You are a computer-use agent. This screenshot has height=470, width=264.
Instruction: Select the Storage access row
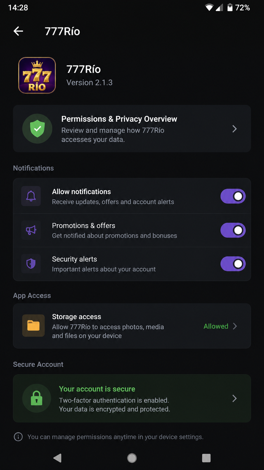[132, 326]
